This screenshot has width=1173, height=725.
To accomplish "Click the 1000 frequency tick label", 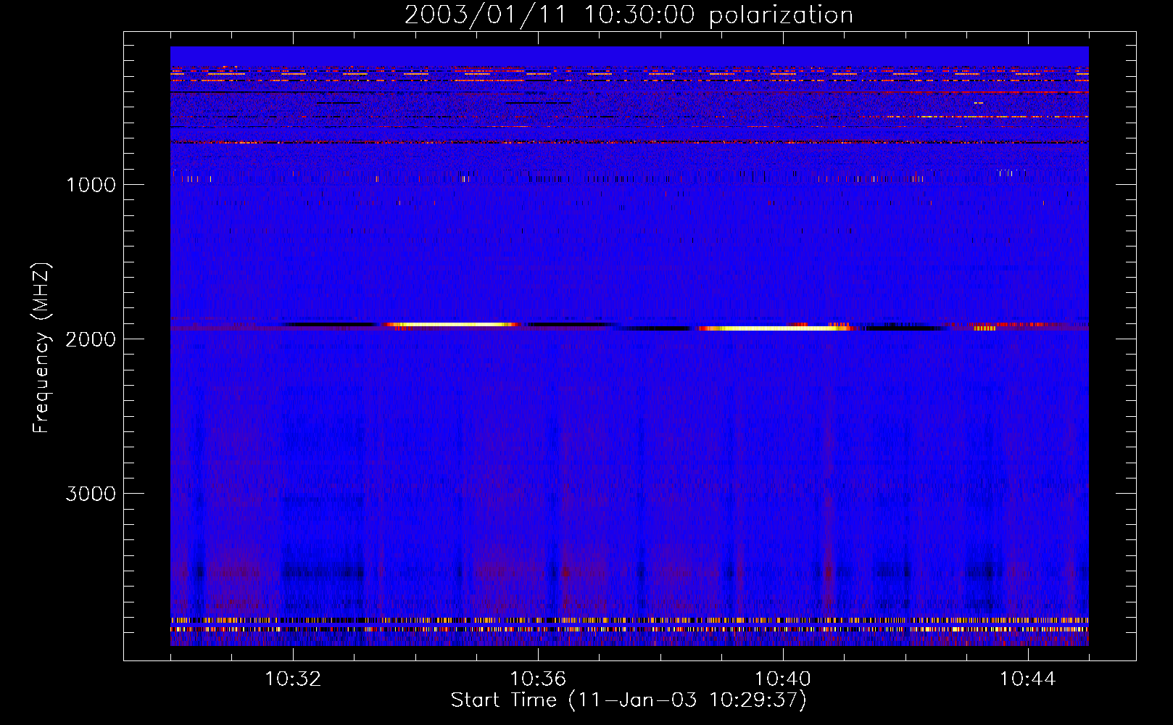I will (91, 185).
